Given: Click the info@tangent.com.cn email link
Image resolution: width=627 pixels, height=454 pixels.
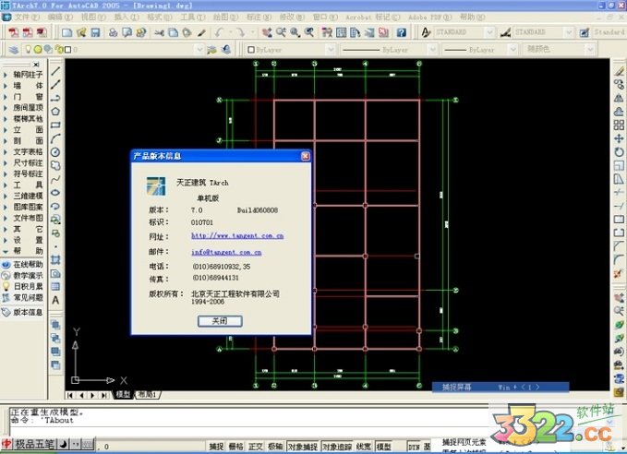Looking at the screenshot, I should tap(226, 253).
